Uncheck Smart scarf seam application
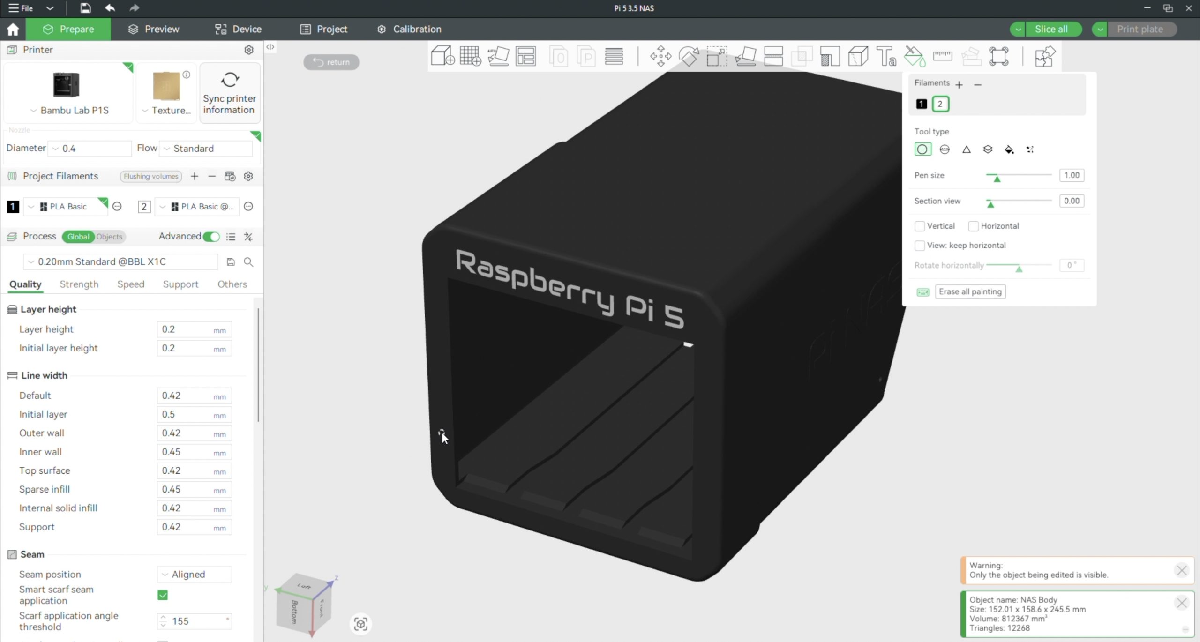Image resolution: width=1200 pixels, height=642 pixels. tap(163, 595)
